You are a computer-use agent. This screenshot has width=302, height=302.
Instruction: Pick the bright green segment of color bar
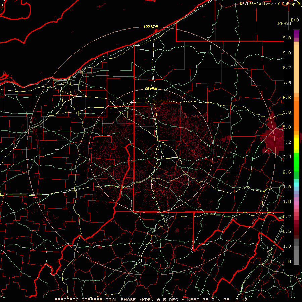tap(296, 162)
